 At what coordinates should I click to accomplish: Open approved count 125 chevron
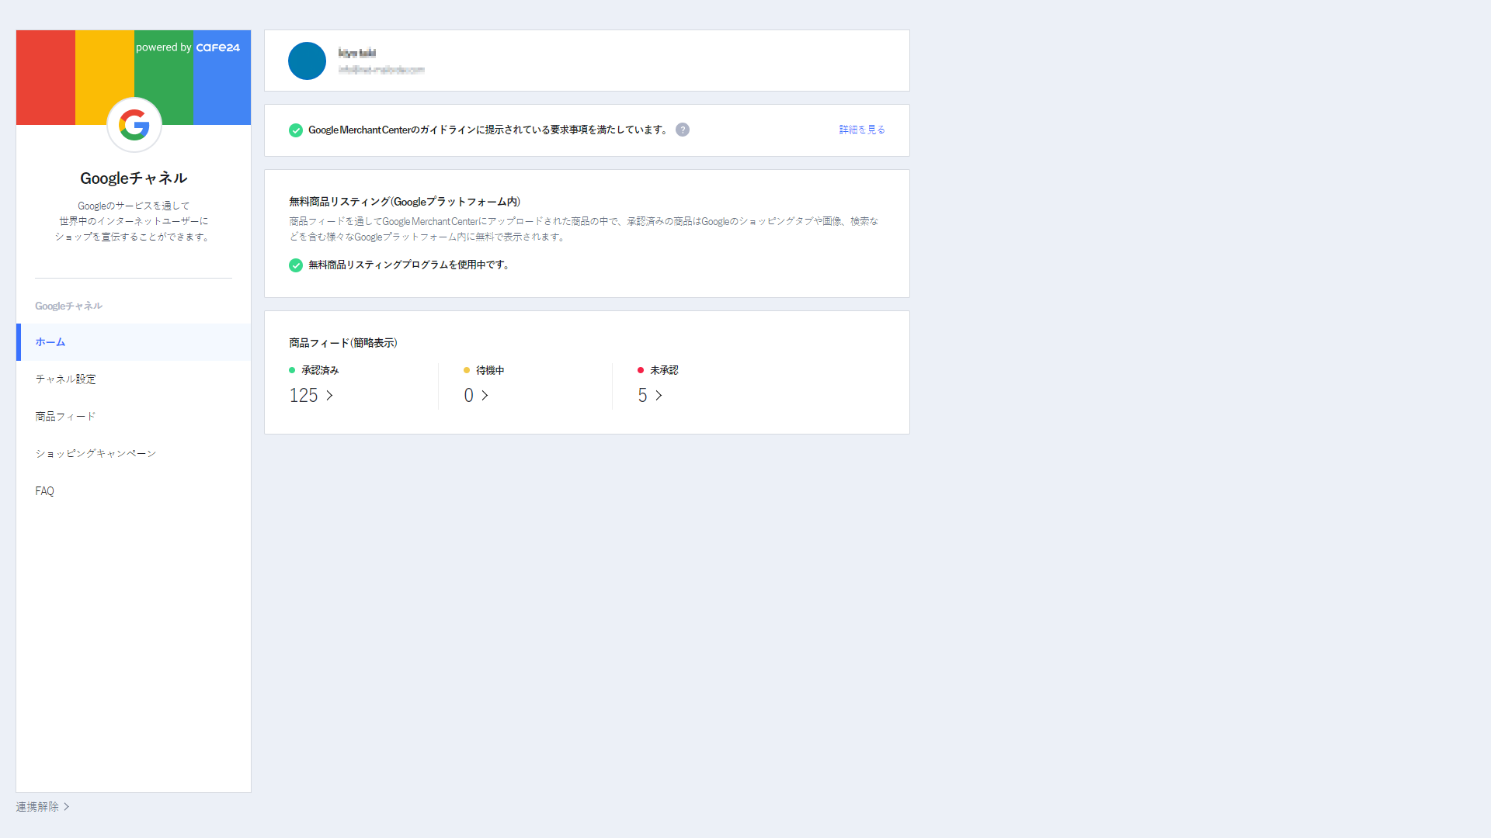click(330, 396)
